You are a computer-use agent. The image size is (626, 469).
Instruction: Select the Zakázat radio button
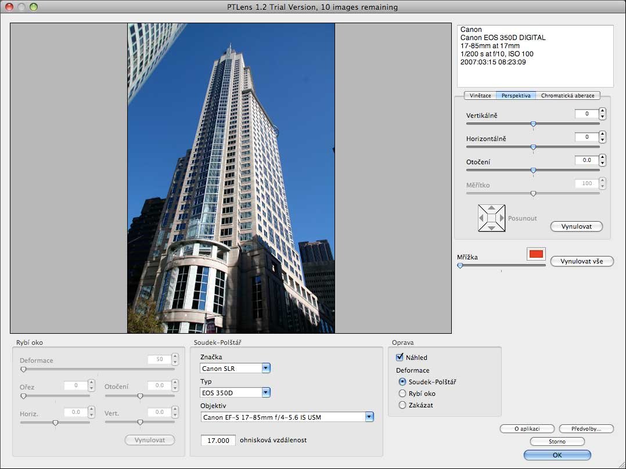pos(402,405)
